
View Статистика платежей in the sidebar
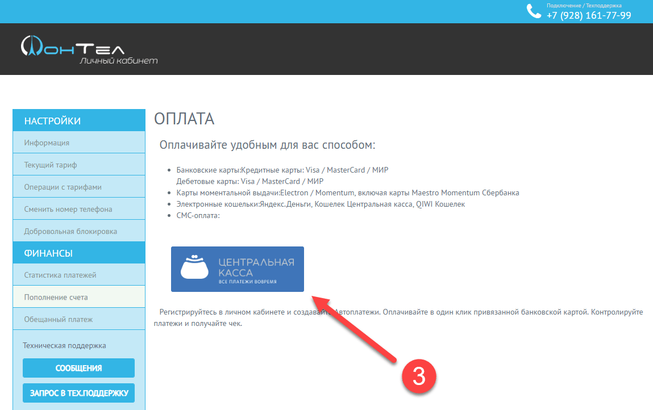click(x=79, y=275)
